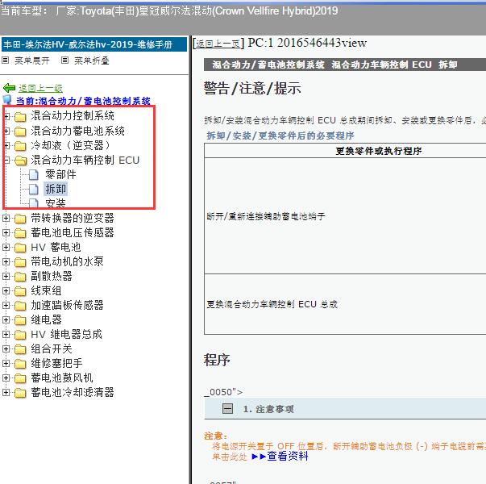
Task: Click the 返回上一级 link
Action: click(x=40, y=88)
